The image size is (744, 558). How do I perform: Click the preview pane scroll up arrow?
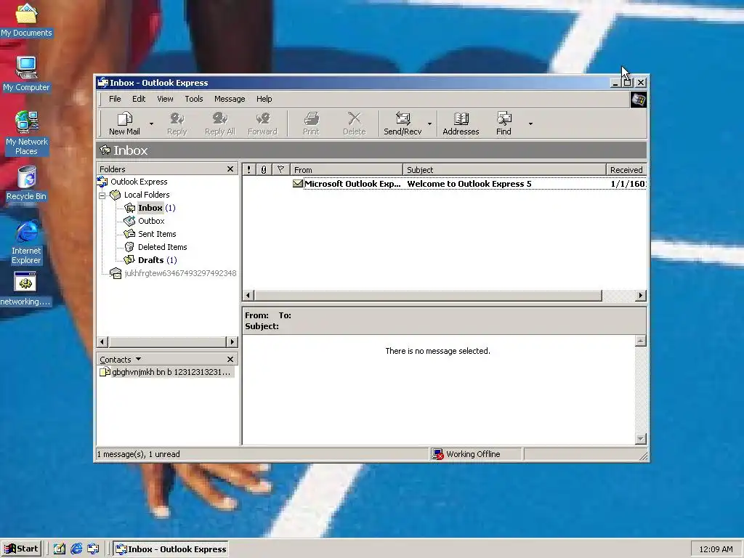pos(641,341)
